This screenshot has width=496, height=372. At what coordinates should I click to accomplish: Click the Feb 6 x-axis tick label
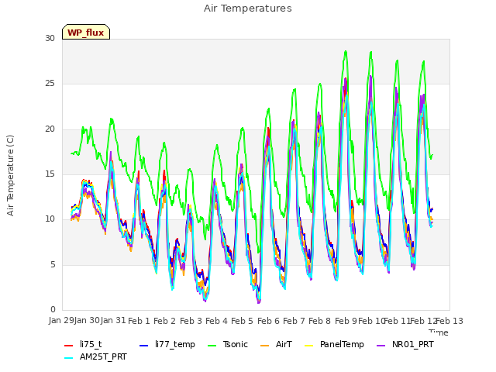pos(269,320)
